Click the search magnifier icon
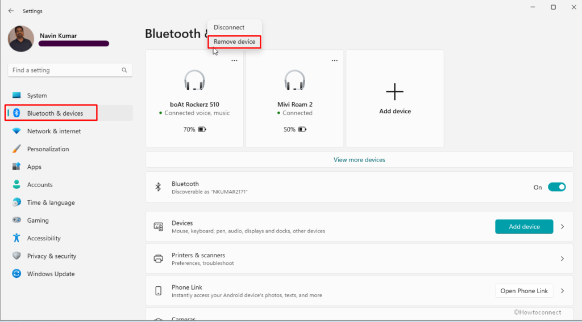The width and height of the screenshot is (582, 322). coord(124,70)
